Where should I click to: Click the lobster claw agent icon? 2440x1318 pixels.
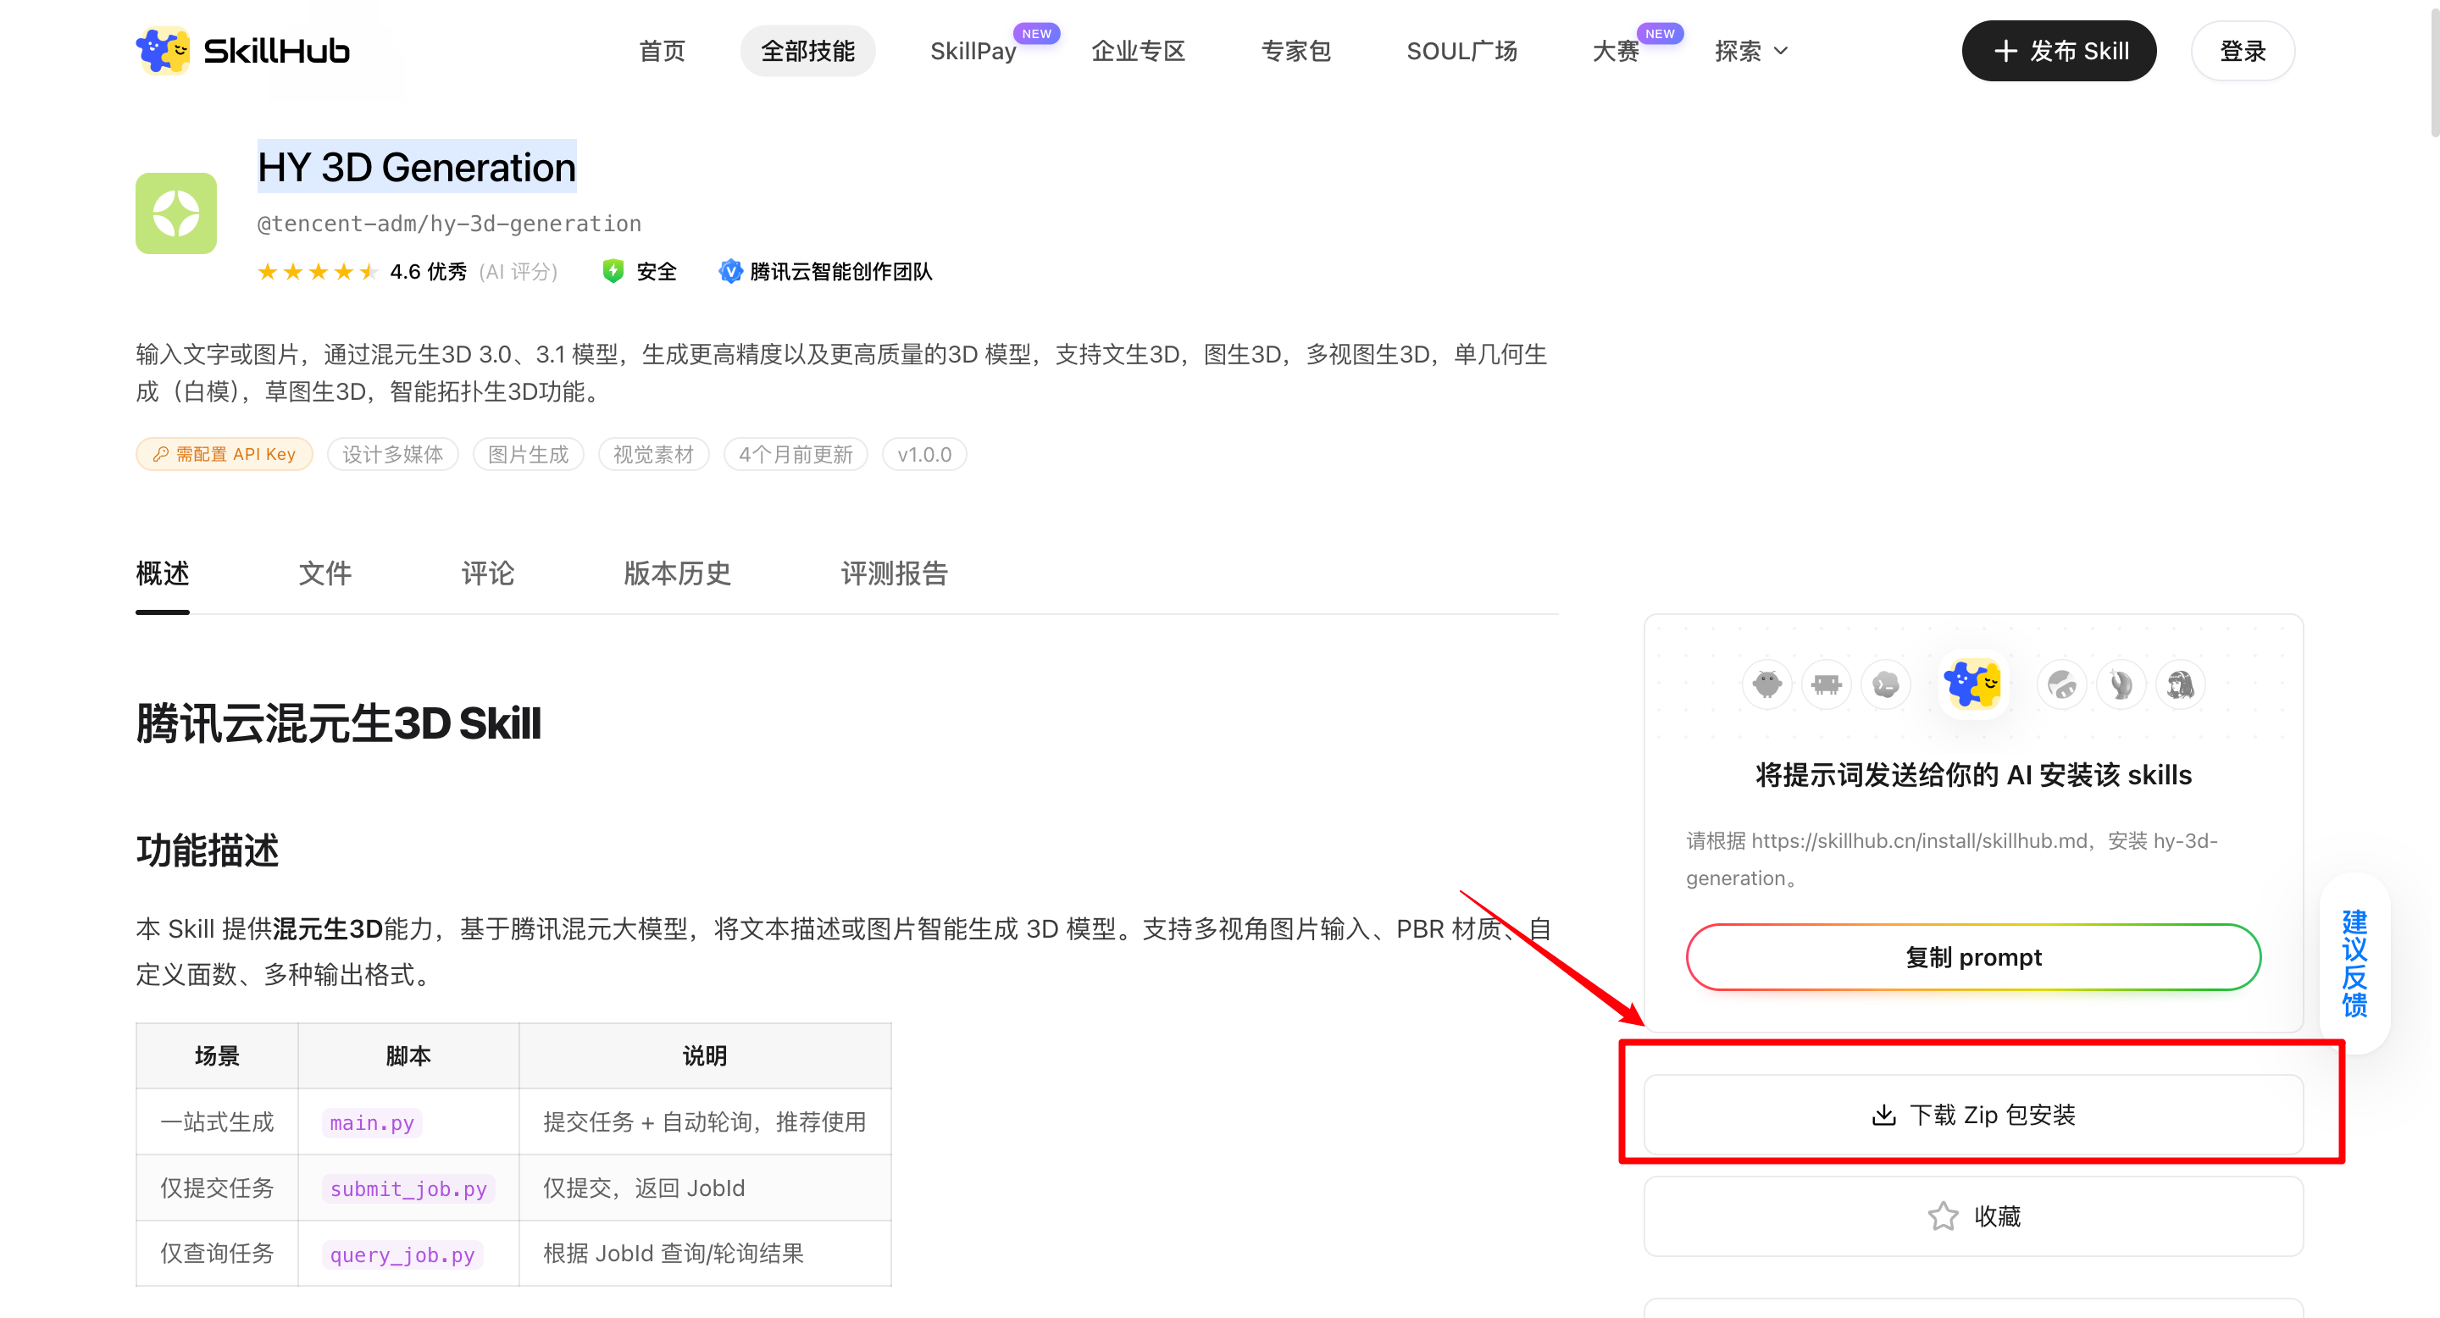click(2121, 684)
